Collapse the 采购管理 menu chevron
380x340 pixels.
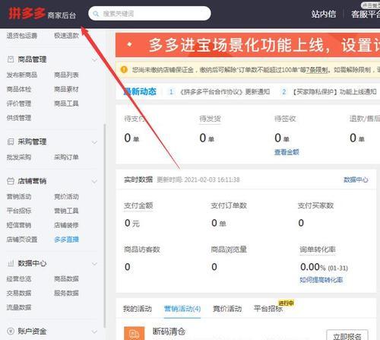[x=94, y=142]
